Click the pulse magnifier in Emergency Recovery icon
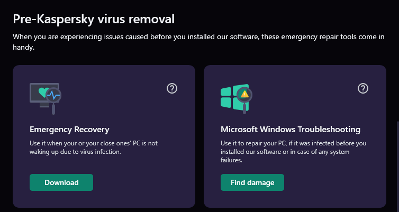 point(54,96)
